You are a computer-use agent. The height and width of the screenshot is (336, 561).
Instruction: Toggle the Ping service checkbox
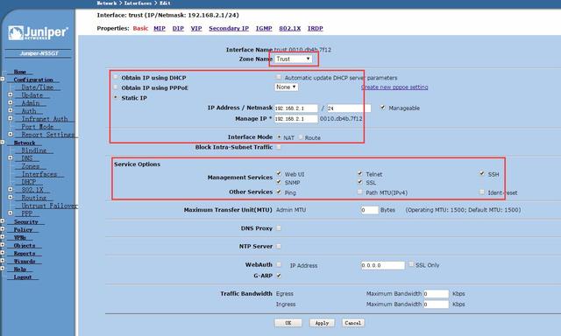tap(279, 192)
